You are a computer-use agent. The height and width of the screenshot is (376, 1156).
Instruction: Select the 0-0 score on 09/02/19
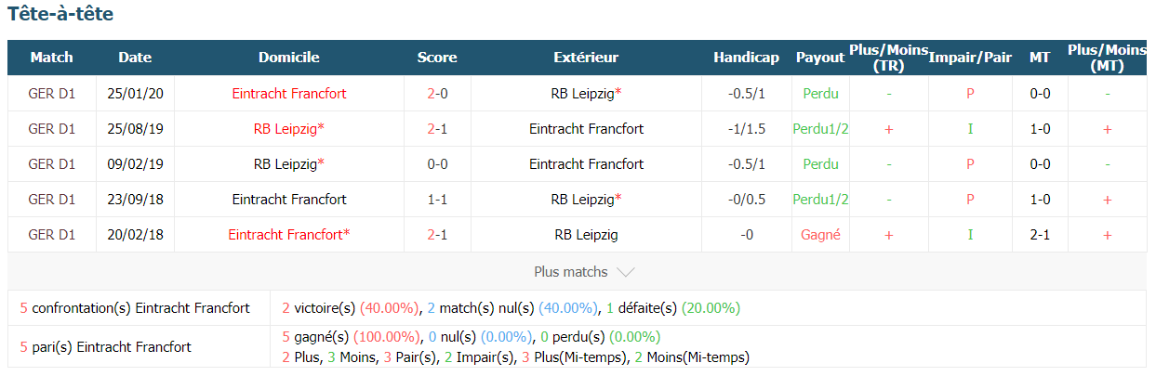pyautogui.click(x=437, y=164)
